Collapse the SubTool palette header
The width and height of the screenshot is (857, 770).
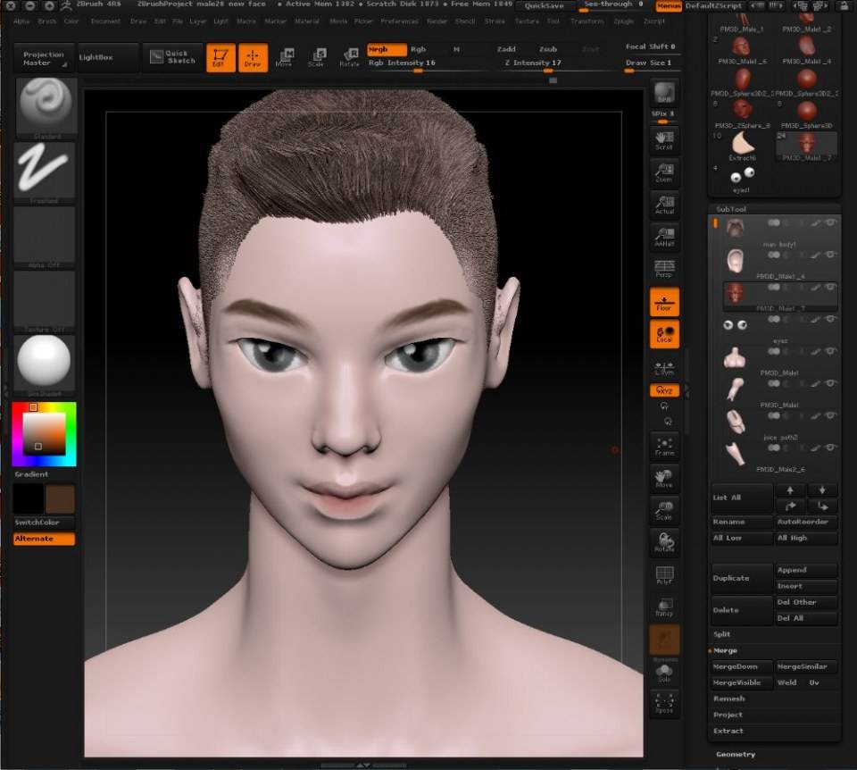(731, 209)
